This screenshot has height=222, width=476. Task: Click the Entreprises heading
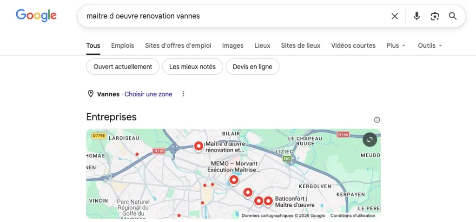[x=112, y=117]
